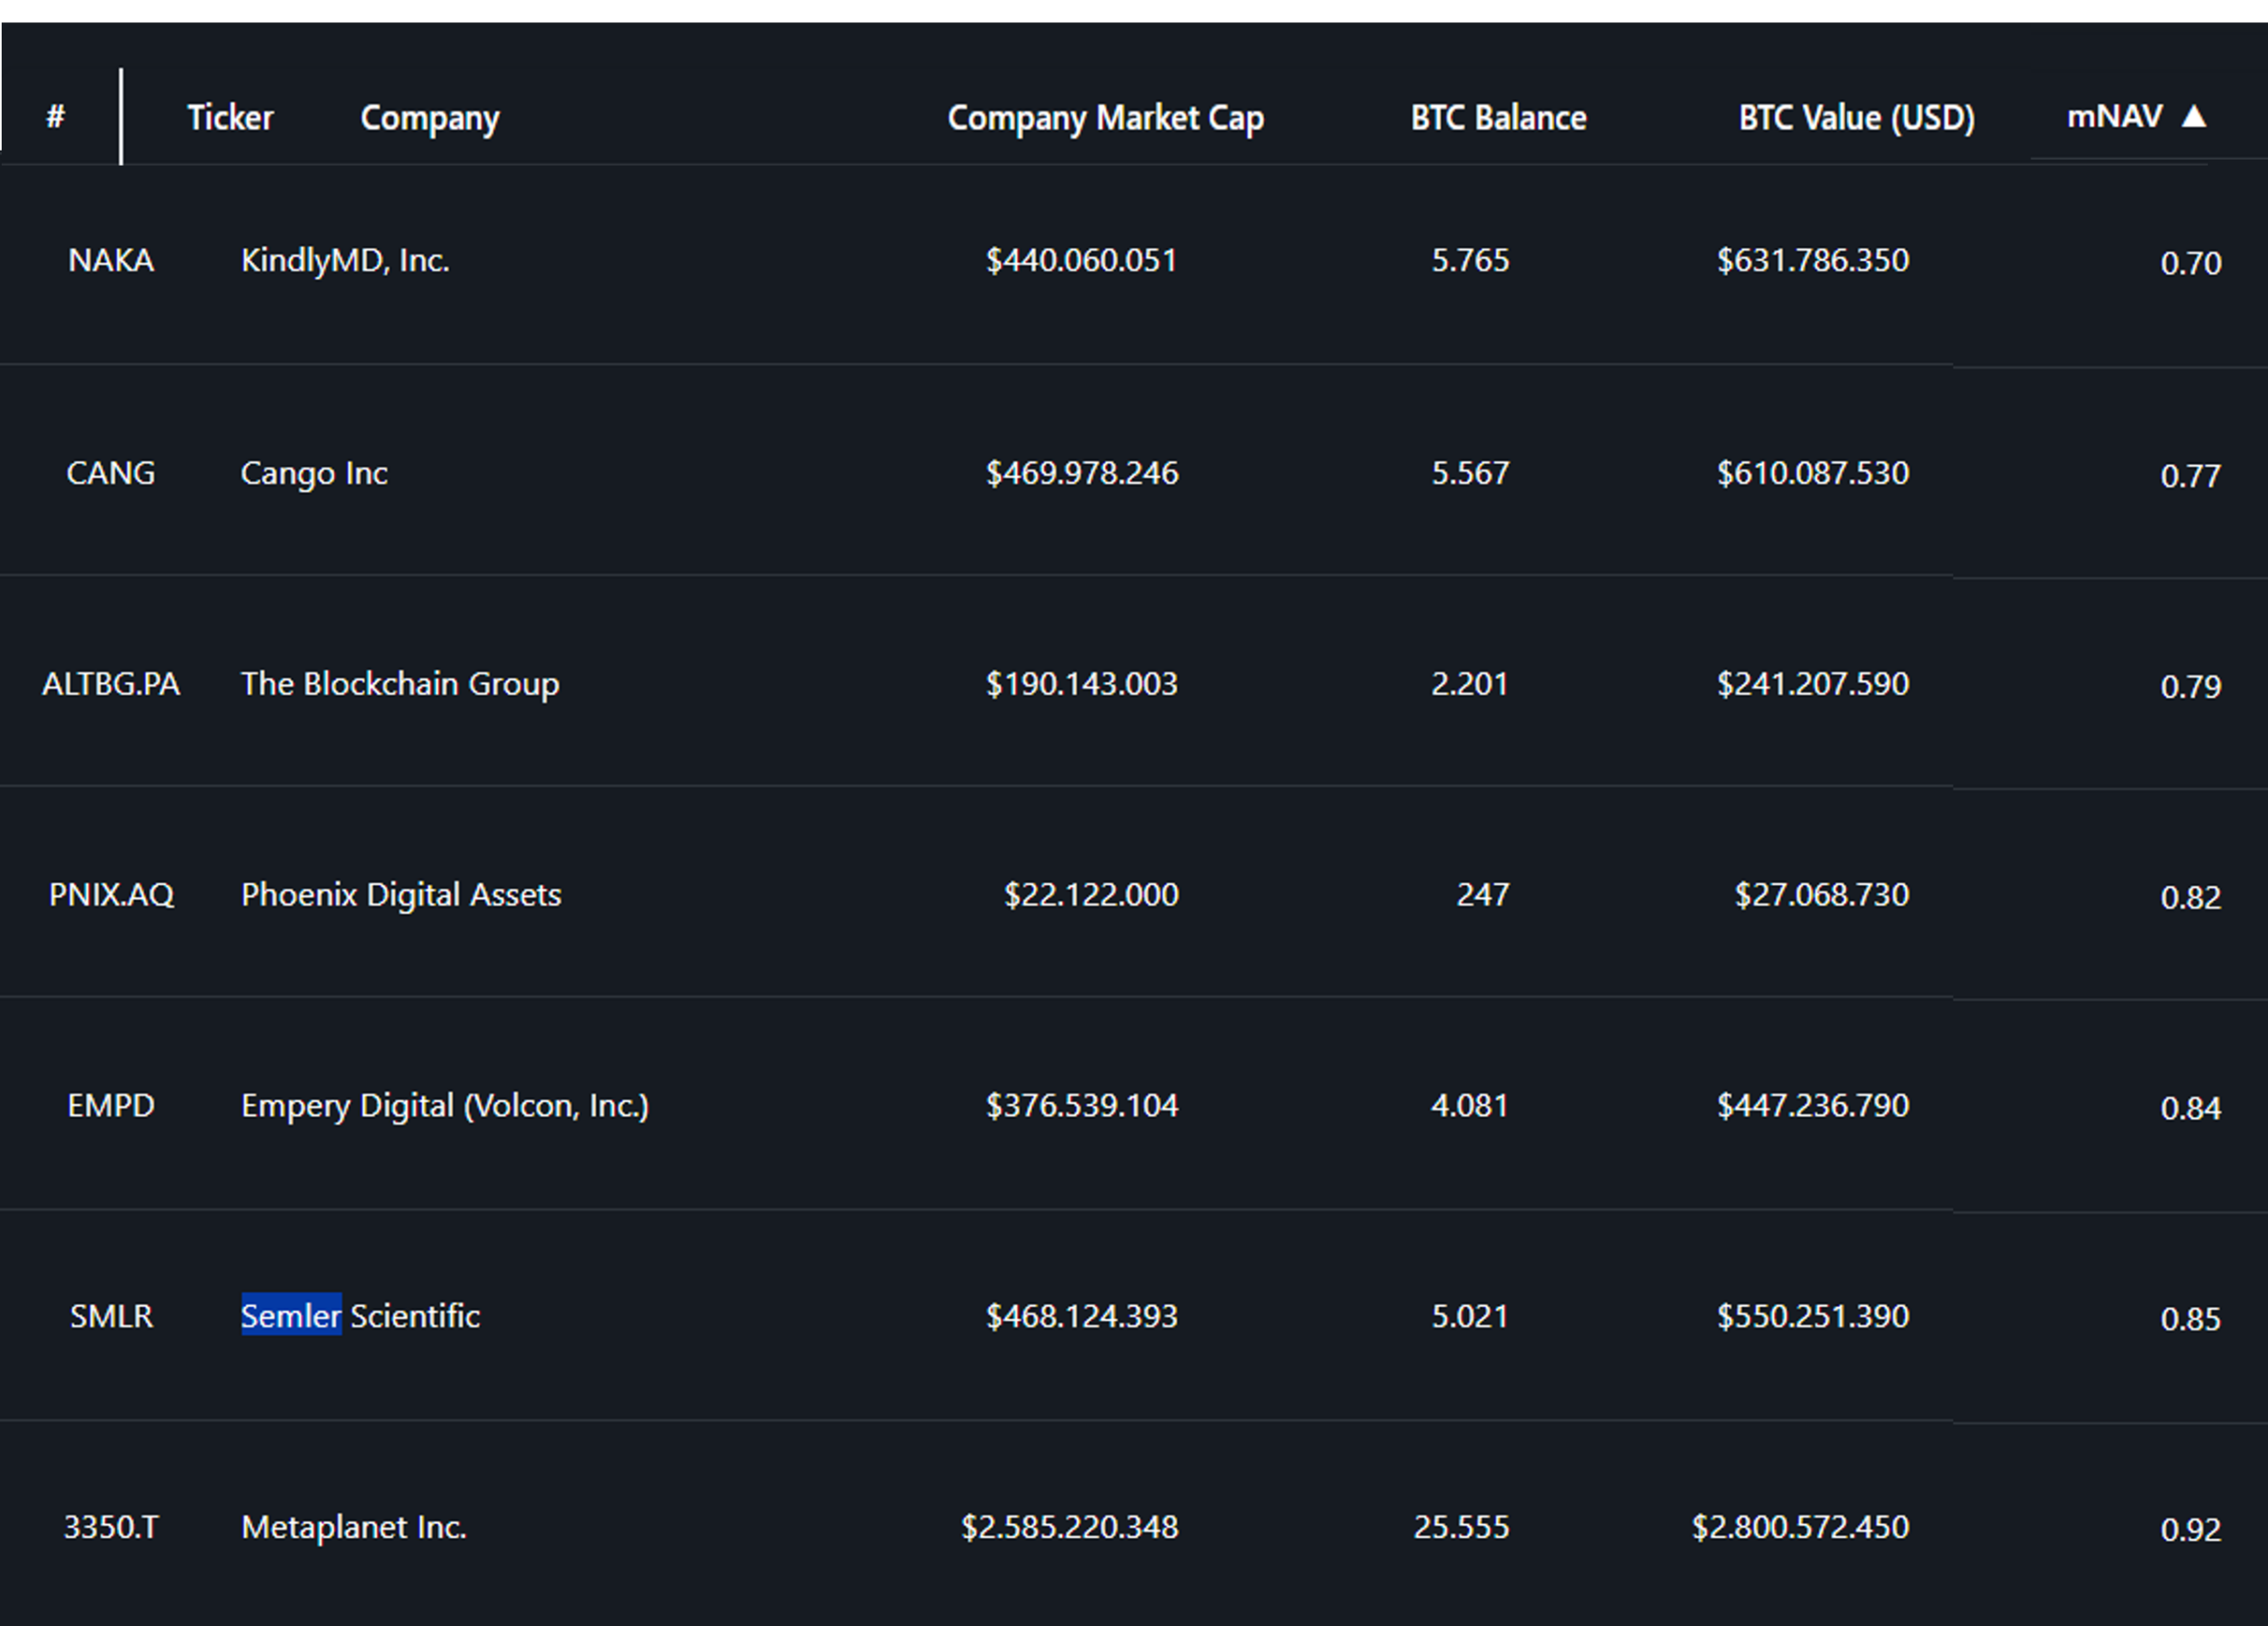Click the Ticker column header
Viewport: 2268px width, 1626px height.
point(230,117)
